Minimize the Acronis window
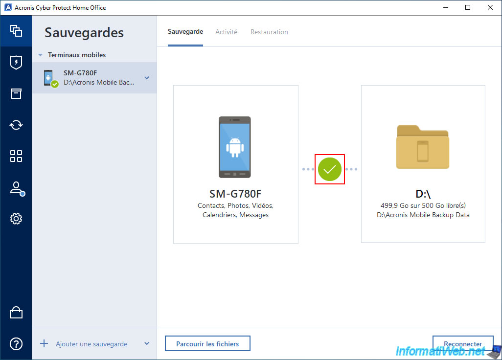This screenshot has width=502, height=360. 446,7
